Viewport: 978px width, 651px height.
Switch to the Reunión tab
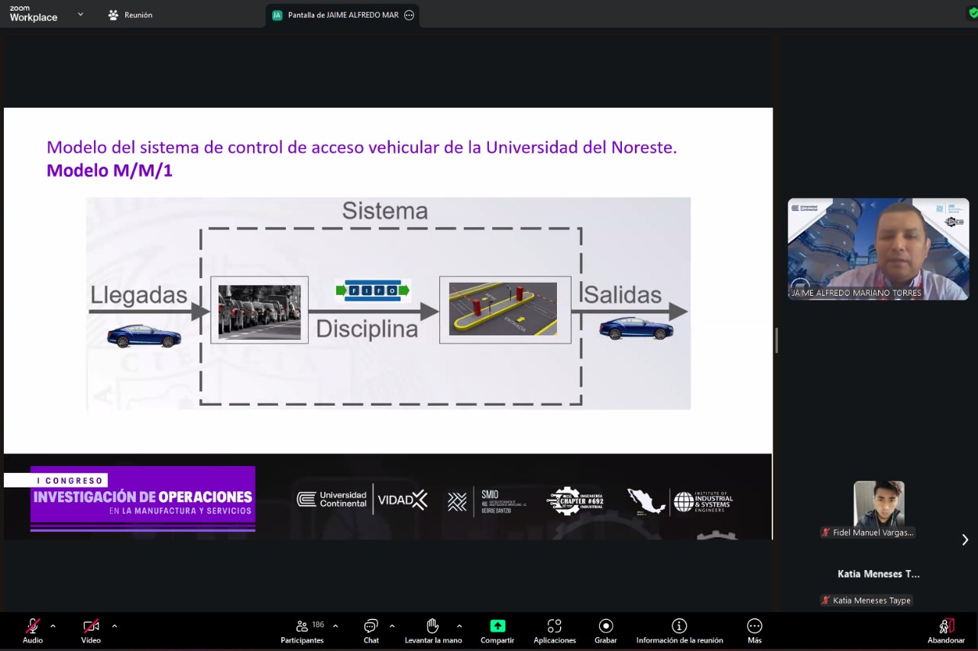click(130, 15)
